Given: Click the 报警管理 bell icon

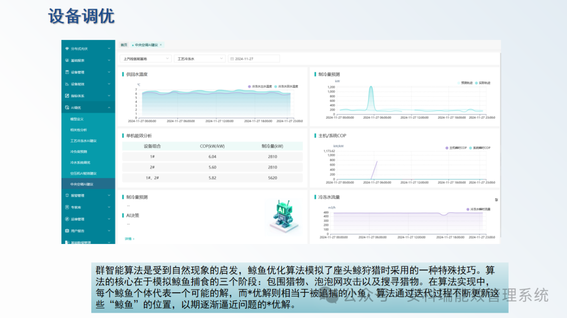Looking at the screenshot, I should click(66, 195).
